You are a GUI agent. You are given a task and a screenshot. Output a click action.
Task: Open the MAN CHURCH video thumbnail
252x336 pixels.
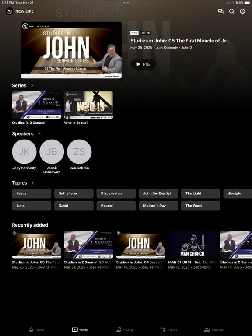pyautogui.click(x=192, y=245)
